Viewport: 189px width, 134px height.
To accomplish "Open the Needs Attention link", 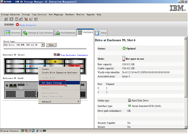I will click(28, 25).
